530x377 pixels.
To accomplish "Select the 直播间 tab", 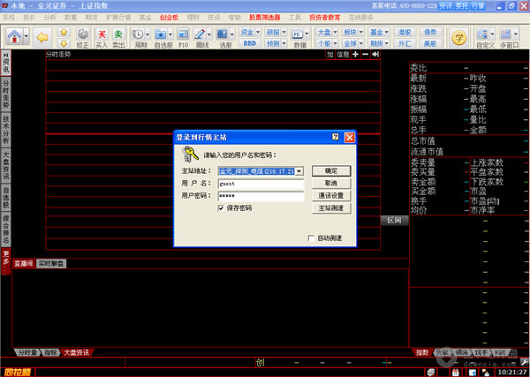I will (23, 263).
